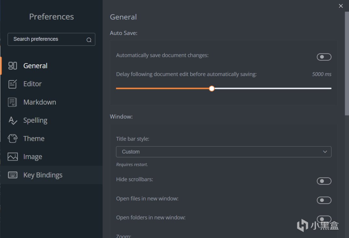The width and height of the screenshot is (349, 238).
Task: Click the Editor pencil icon
Action: [x=13, y=84]
